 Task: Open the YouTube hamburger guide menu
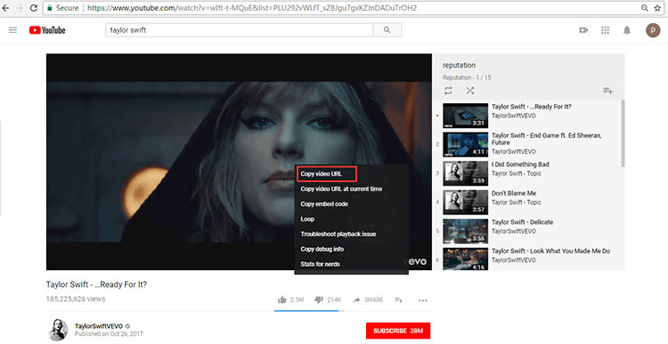(12, 30)
